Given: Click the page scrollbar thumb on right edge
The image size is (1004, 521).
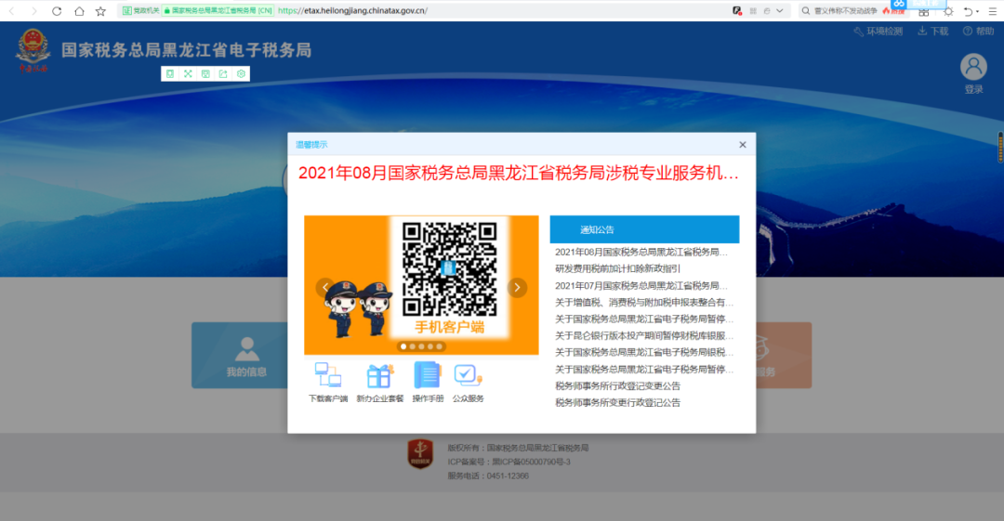Looking at the screenshot, I should point(1000,148).
